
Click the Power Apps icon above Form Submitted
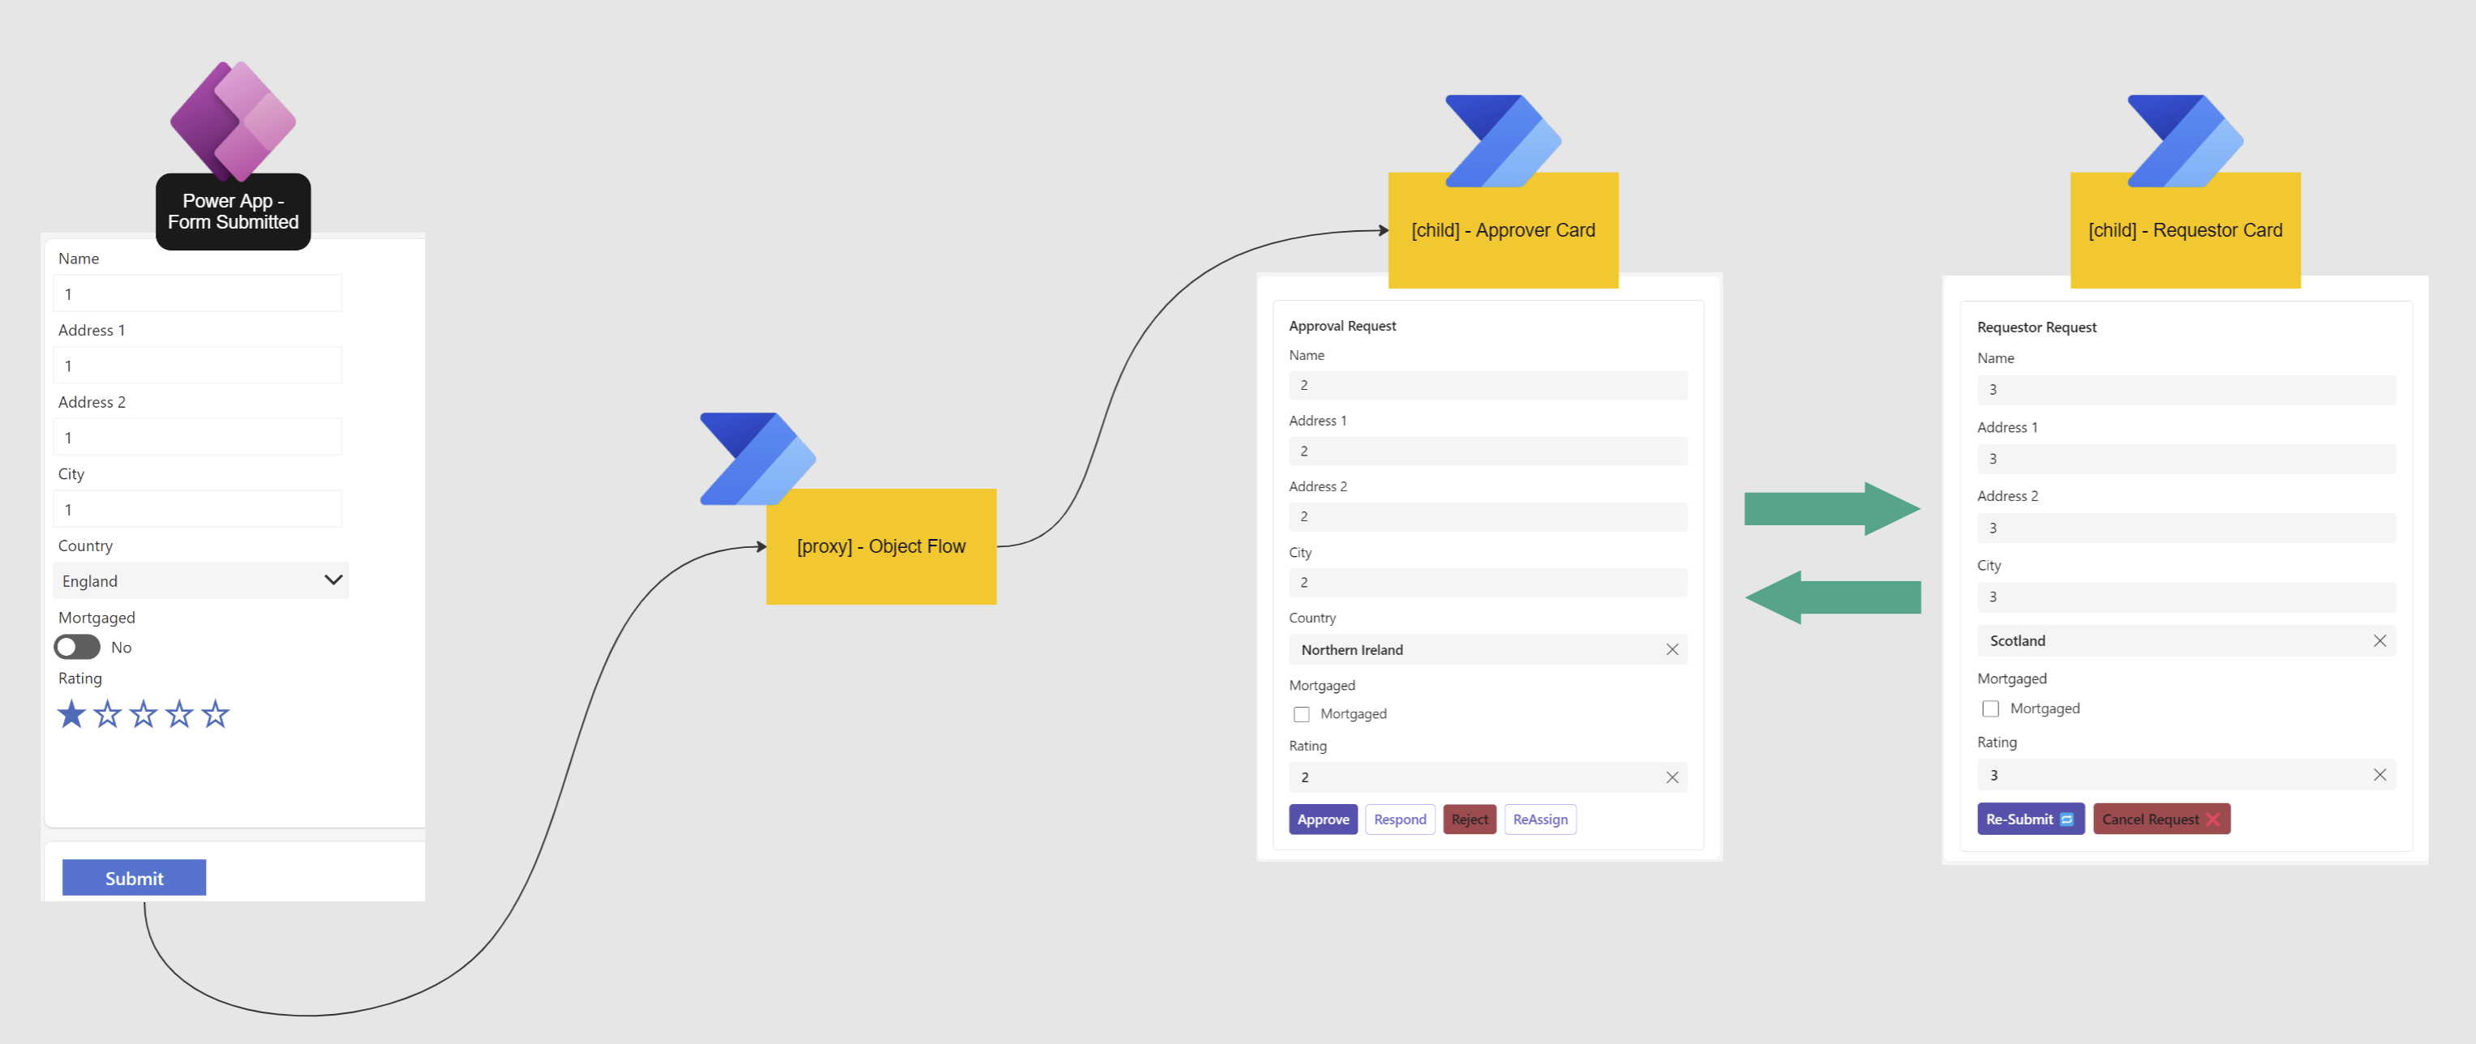tap(233, 118)
